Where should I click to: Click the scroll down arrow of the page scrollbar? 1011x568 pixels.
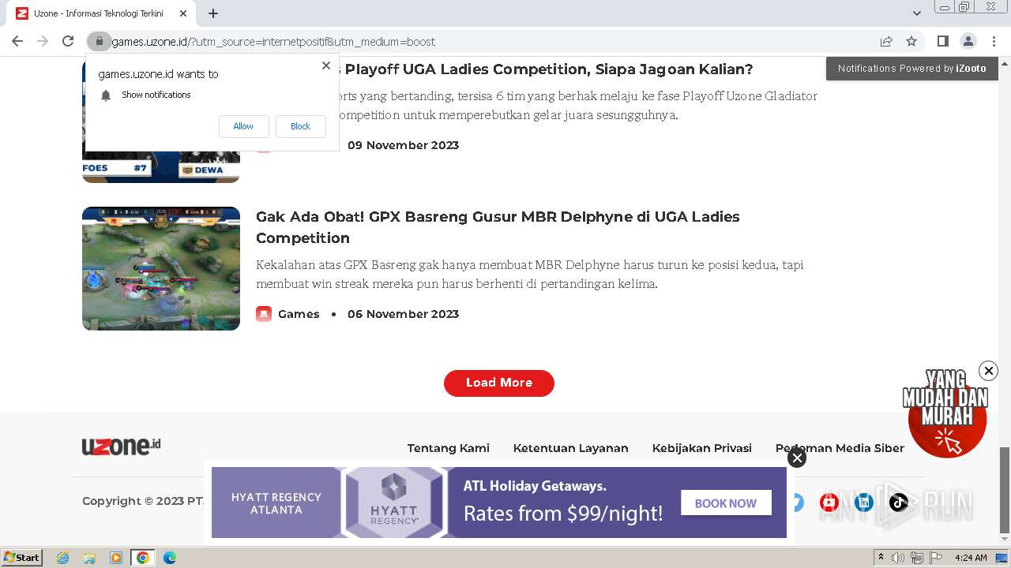1005,540
